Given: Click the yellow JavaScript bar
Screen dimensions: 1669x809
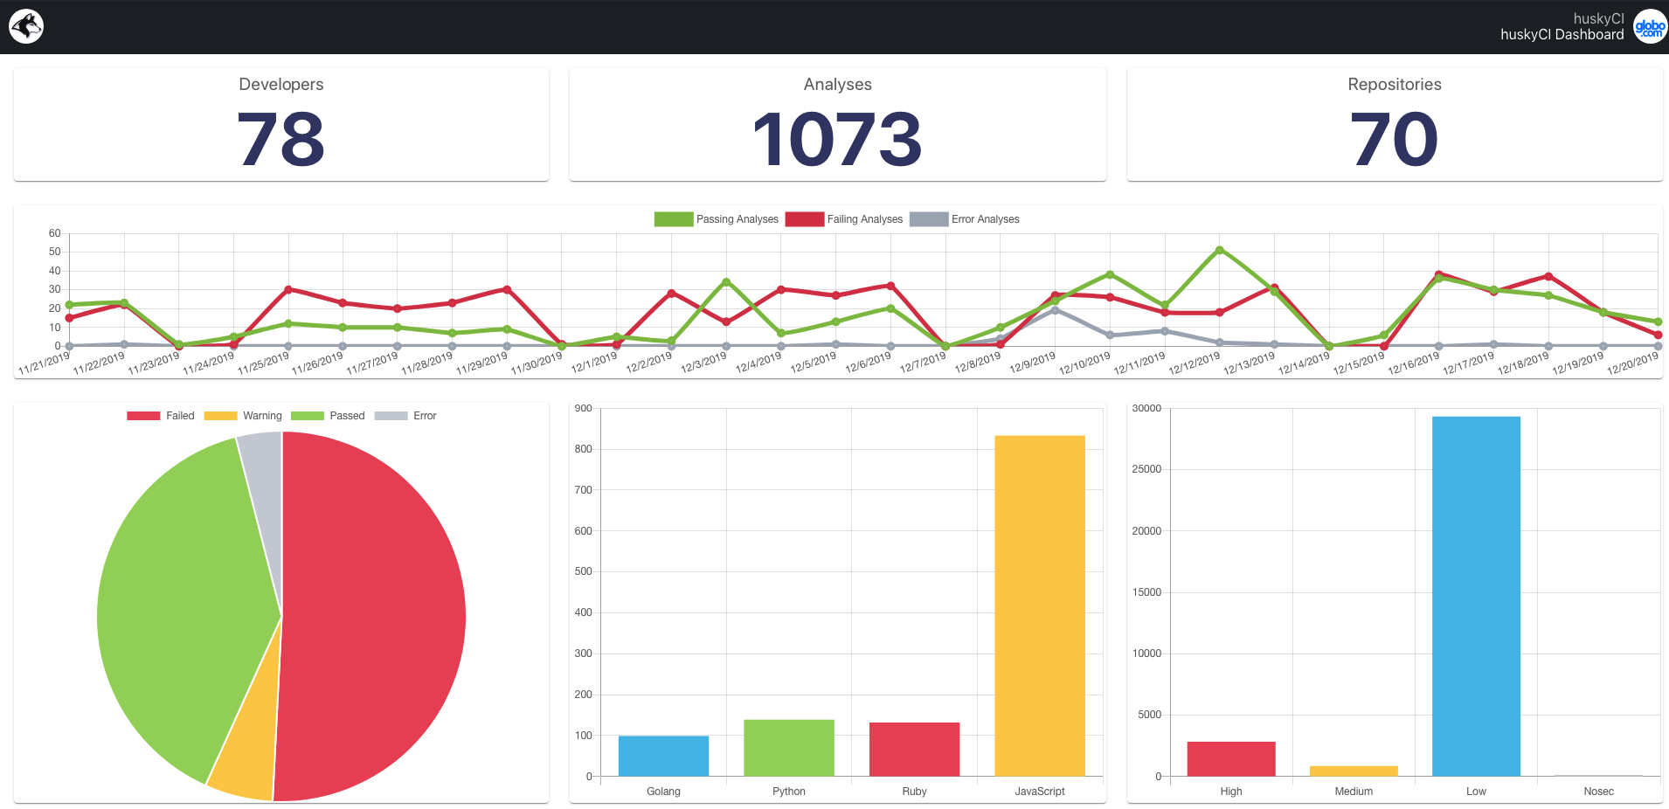Looking at the screenshot, I should click(1040, 605).
